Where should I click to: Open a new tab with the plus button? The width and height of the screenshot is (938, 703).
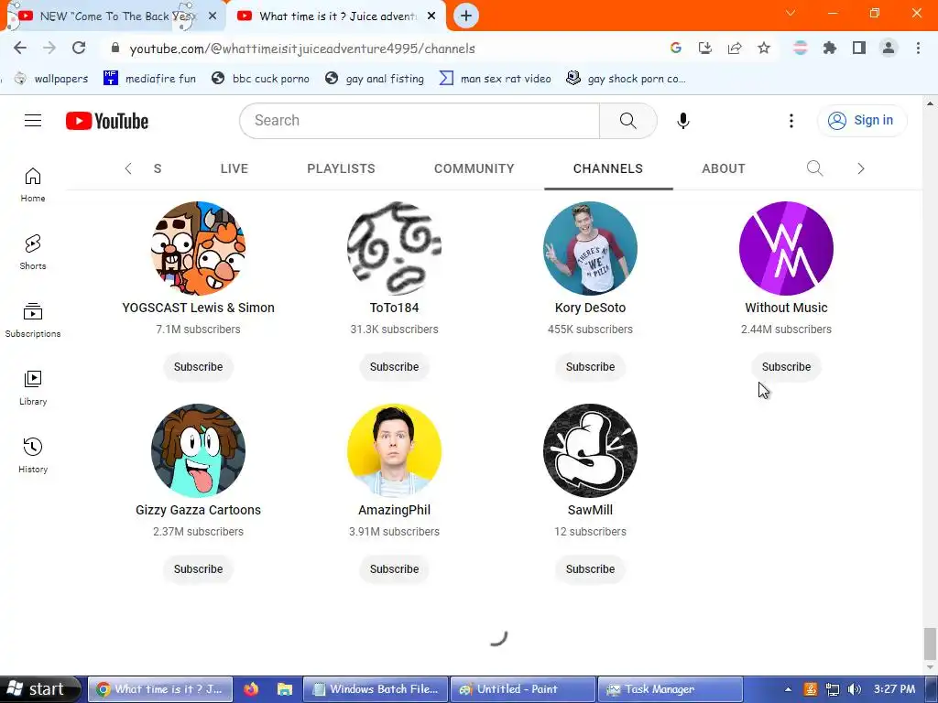click(466, 16)
